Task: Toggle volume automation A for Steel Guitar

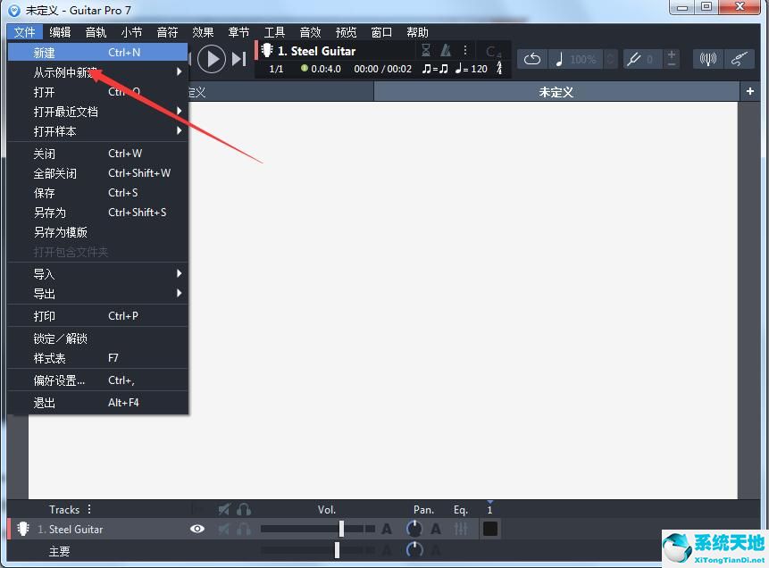Action: click(387, 529)
